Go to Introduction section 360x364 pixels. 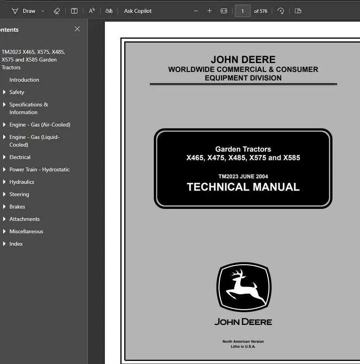click(x=24, y=80)
